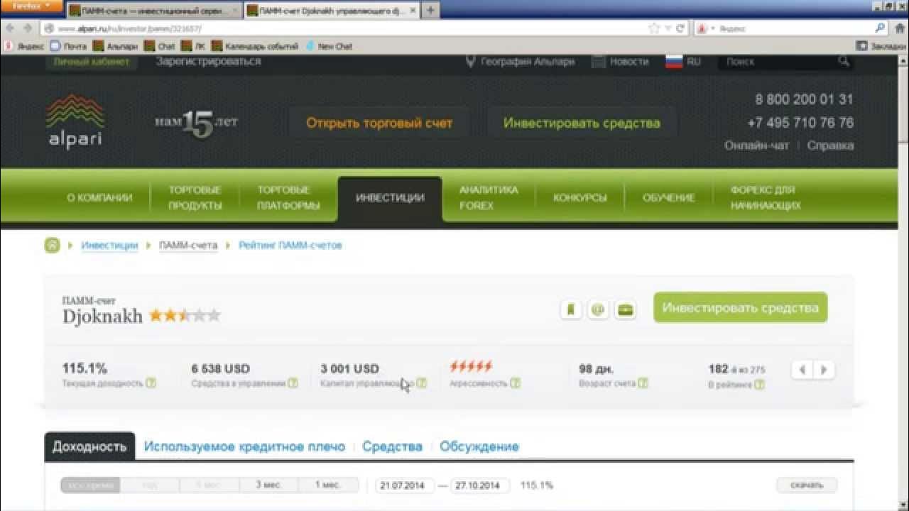The image size is (909, 511).
Task: Click Зарегистрироваться link
Action: click(x=209, y=62)
